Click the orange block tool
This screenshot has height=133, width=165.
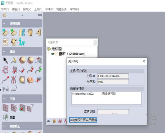(30, 80)
